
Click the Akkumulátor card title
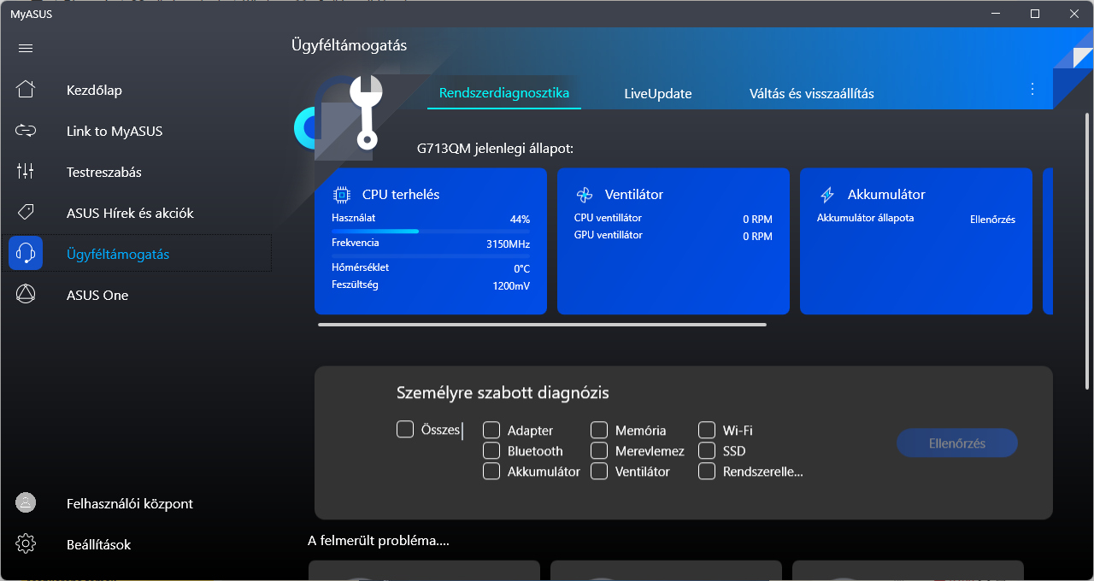click(886, 195)
